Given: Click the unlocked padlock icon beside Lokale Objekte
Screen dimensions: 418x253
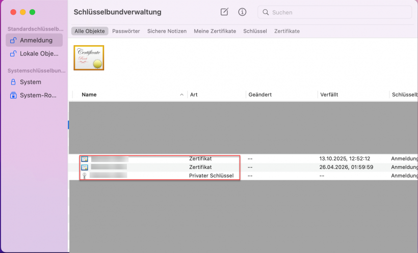Looking at the screenshot, I should [13, 53].
